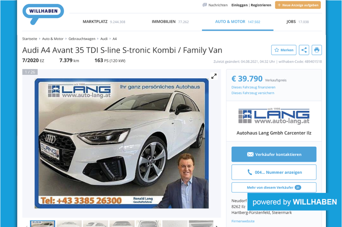Click the print icon button
The width and height of the screenshot is (342, 227).
pyautogui.click(x=317, y=50)
